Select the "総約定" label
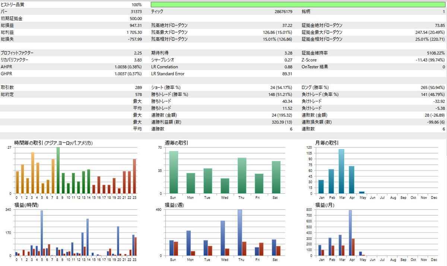Viewport: 447px width, 266px height. (x=7, y=94)
